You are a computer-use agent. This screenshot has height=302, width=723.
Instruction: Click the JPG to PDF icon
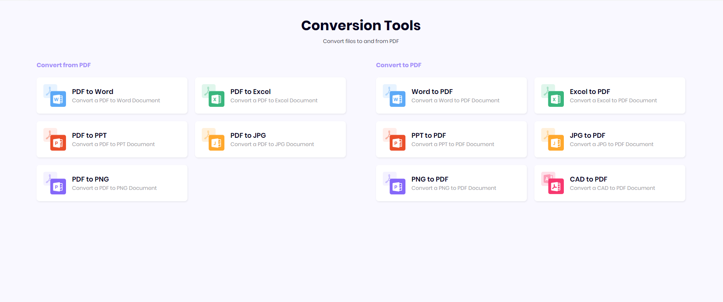(x=553, y=139)
